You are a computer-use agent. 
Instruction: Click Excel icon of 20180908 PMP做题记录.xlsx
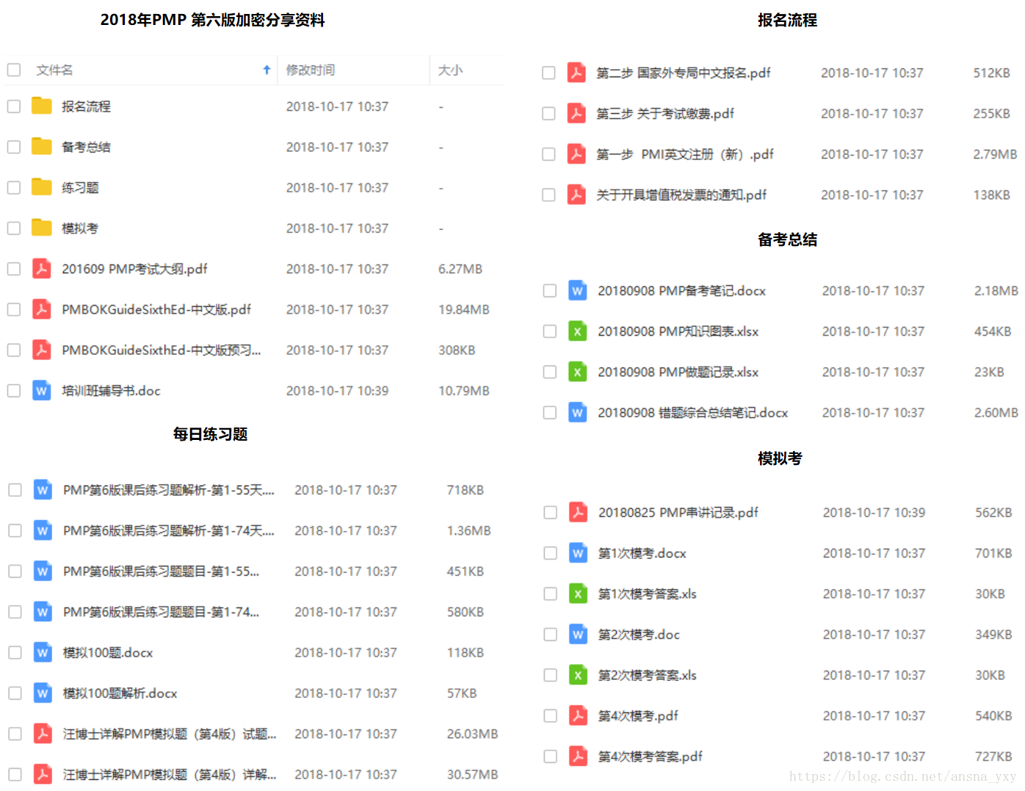click(578, 372)
